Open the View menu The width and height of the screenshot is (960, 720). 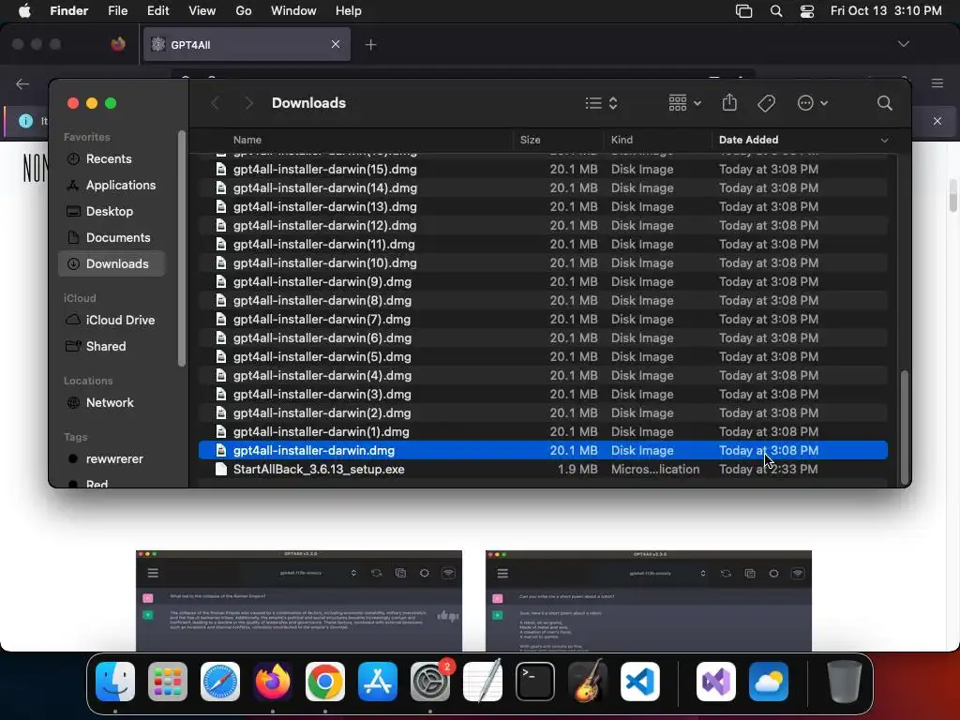pyautogui.click(x=202, y=11)
